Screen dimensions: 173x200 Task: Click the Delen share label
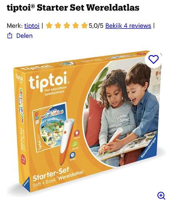tap(24, 36)
